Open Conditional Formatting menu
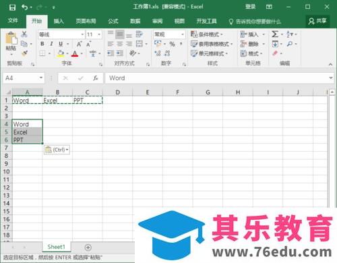The image size is (337, 263). 207,34
